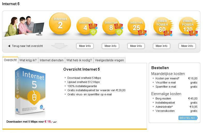Click Gratis installatiepakket ter waarde text
Image resolution: width=205 pixels, height=133 pixels.
coord(96,90)
